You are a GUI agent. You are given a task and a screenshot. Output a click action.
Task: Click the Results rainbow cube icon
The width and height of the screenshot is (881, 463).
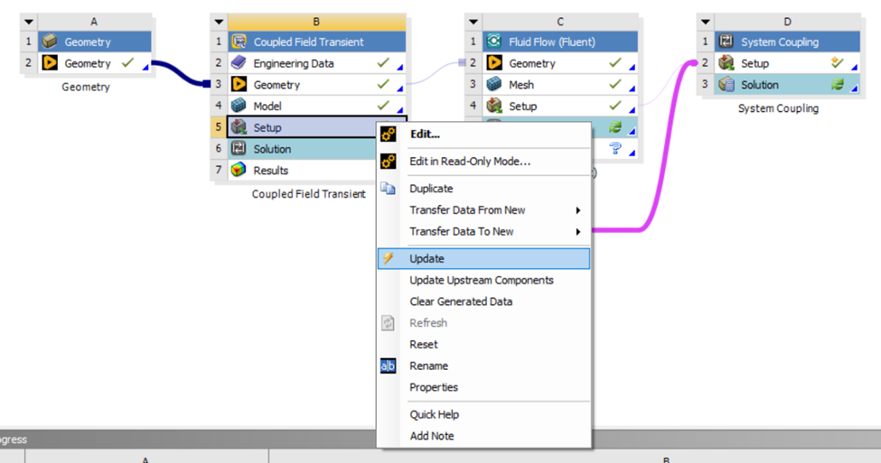click(x=239, y=170)
